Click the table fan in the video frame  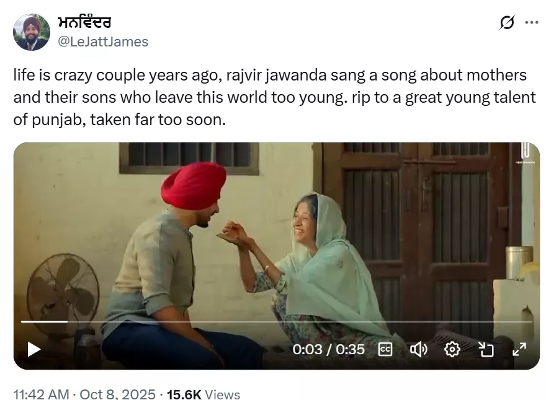[63, 291]
